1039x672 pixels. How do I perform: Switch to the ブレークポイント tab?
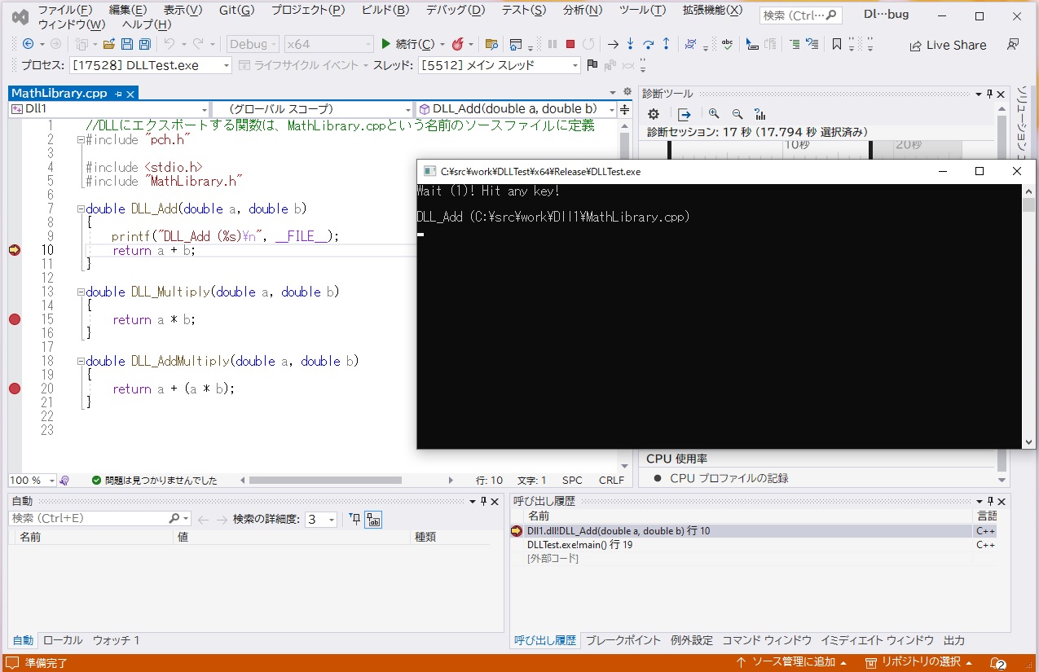coord(623,640)
